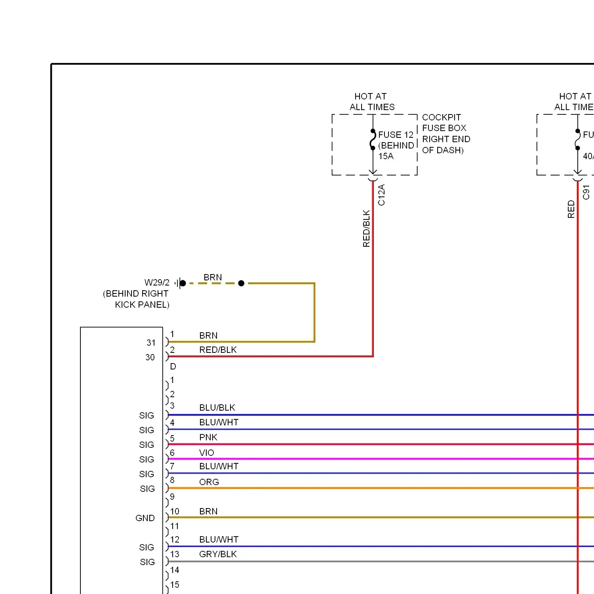Click the magenta VIO wire line

click(381, 459)
